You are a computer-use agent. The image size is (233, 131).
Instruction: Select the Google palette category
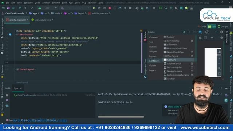(x=153, y=65)
